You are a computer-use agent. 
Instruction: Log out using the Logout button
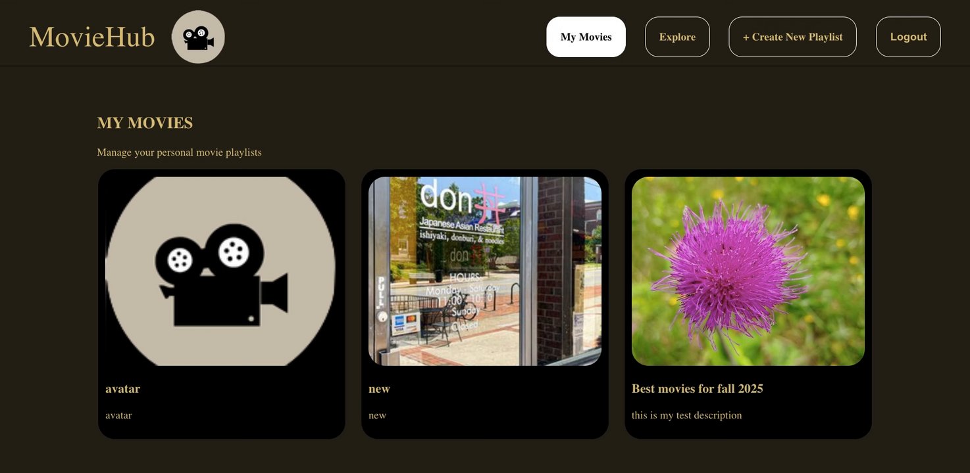(x=908, y=37)
